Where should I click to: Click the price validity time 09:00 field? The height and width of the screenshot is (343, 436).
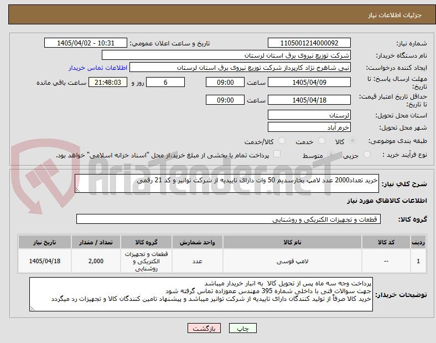click(x=225, y=100)
